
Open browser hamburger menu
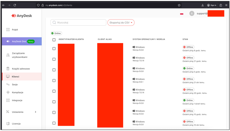coord(226,5)
